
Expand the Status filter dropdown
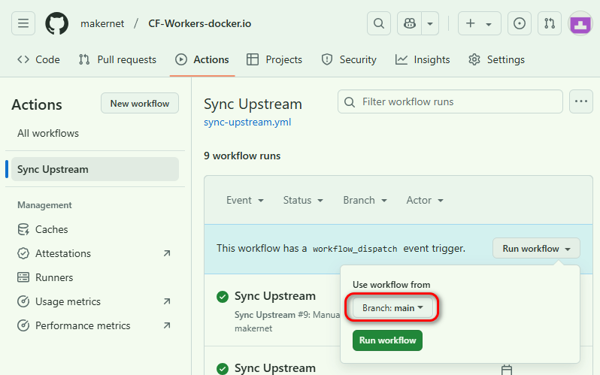coord(302,200)
